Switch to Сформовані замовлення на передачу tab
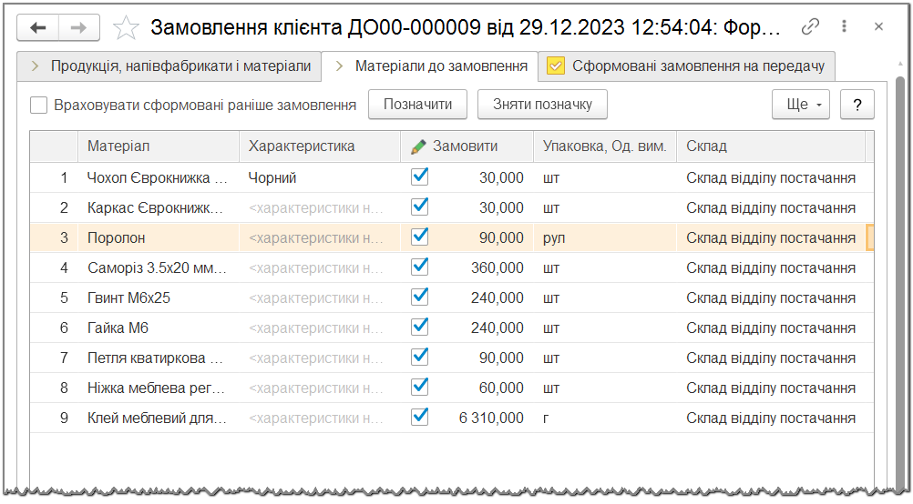 (x=698, y=66)
